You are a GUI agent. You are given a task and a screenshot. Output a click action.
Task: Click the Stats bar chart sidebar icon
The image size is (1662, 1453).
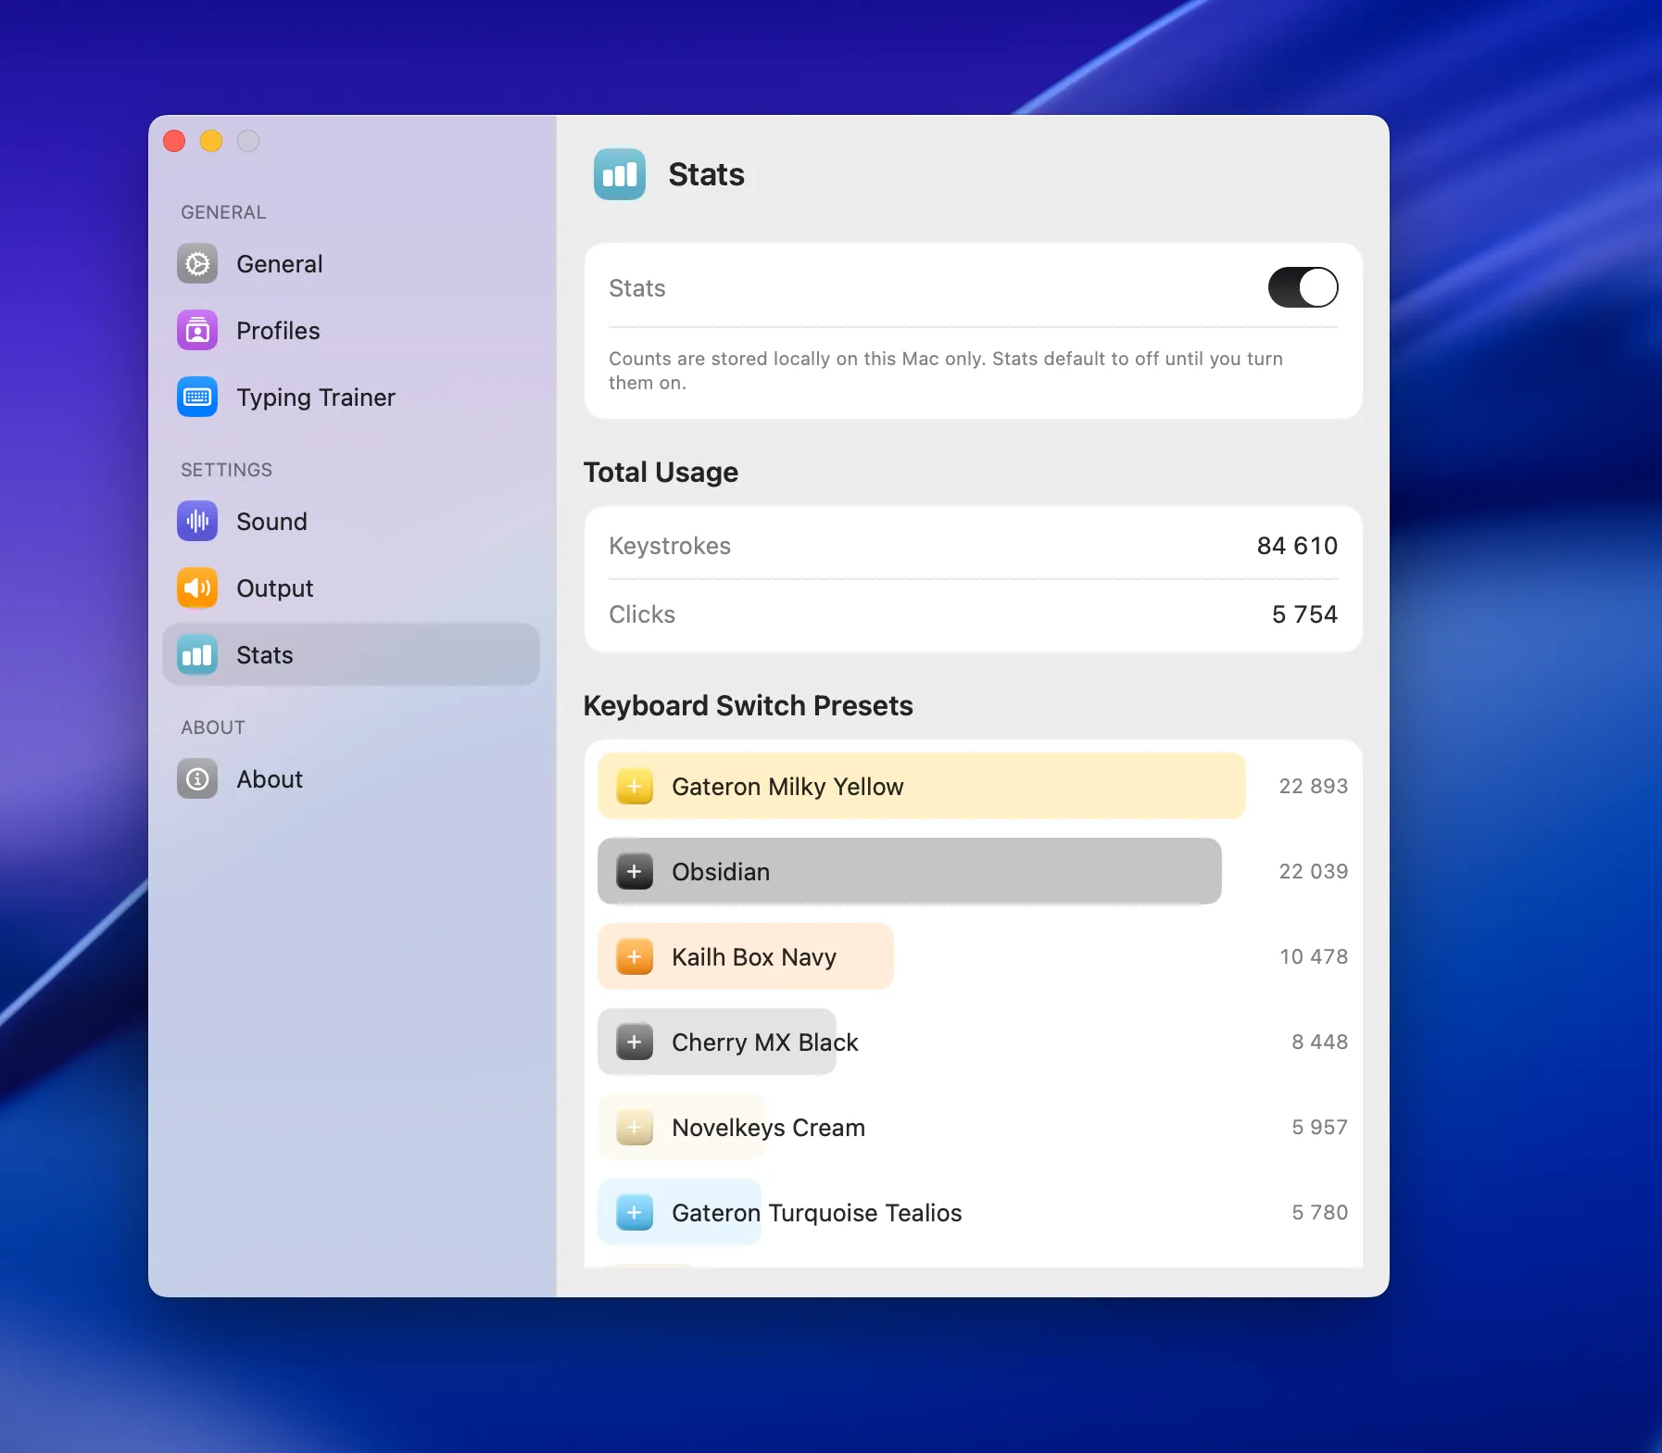pos(197,655)
